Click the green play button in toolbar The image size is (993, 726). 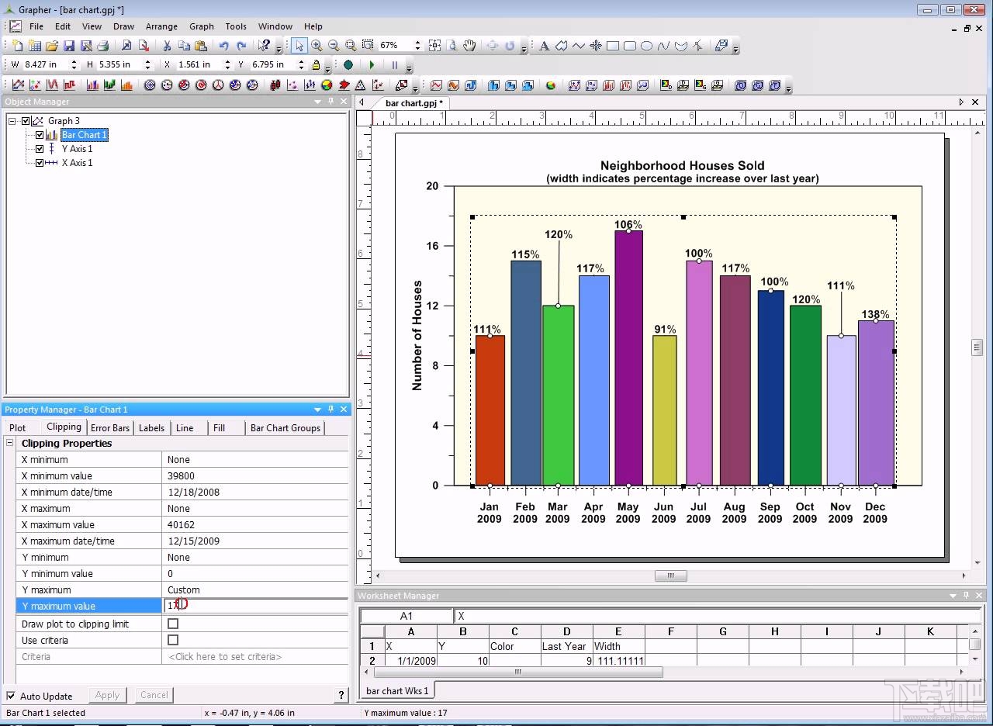pyautogui.click(x=372, y=65)
